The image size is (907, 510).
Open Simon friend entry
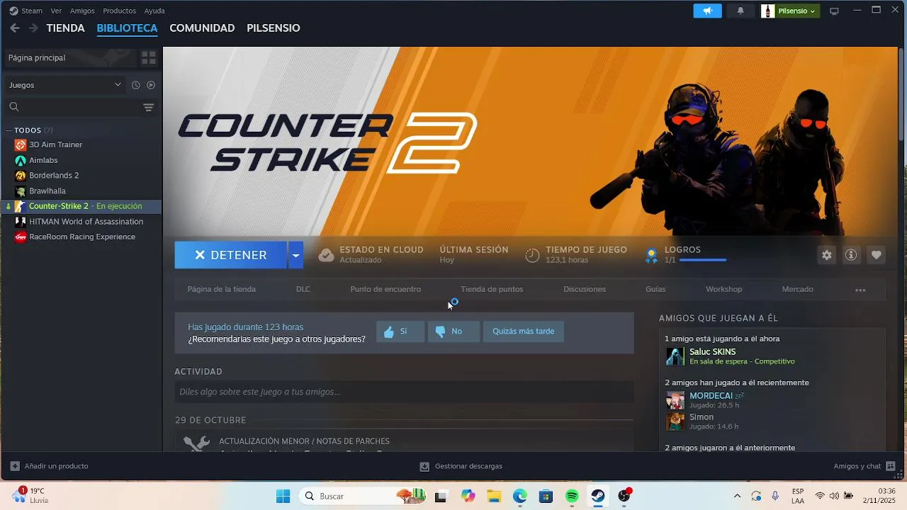click(772, 421)
